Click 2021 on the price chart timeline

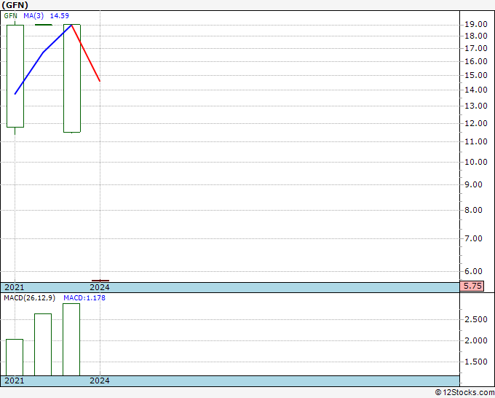[x=15, y=287]
